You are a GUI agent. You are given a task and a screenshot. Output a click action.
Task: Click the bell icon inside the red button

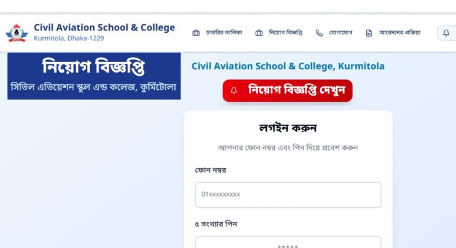tap(234, 91)
